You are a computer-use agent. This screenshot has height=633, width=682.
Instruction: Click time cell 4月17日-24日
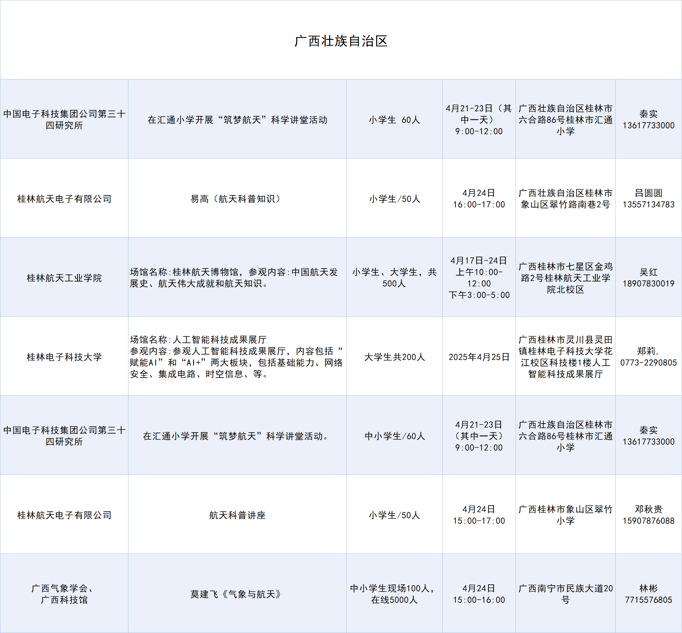click(x=479, y=277)
